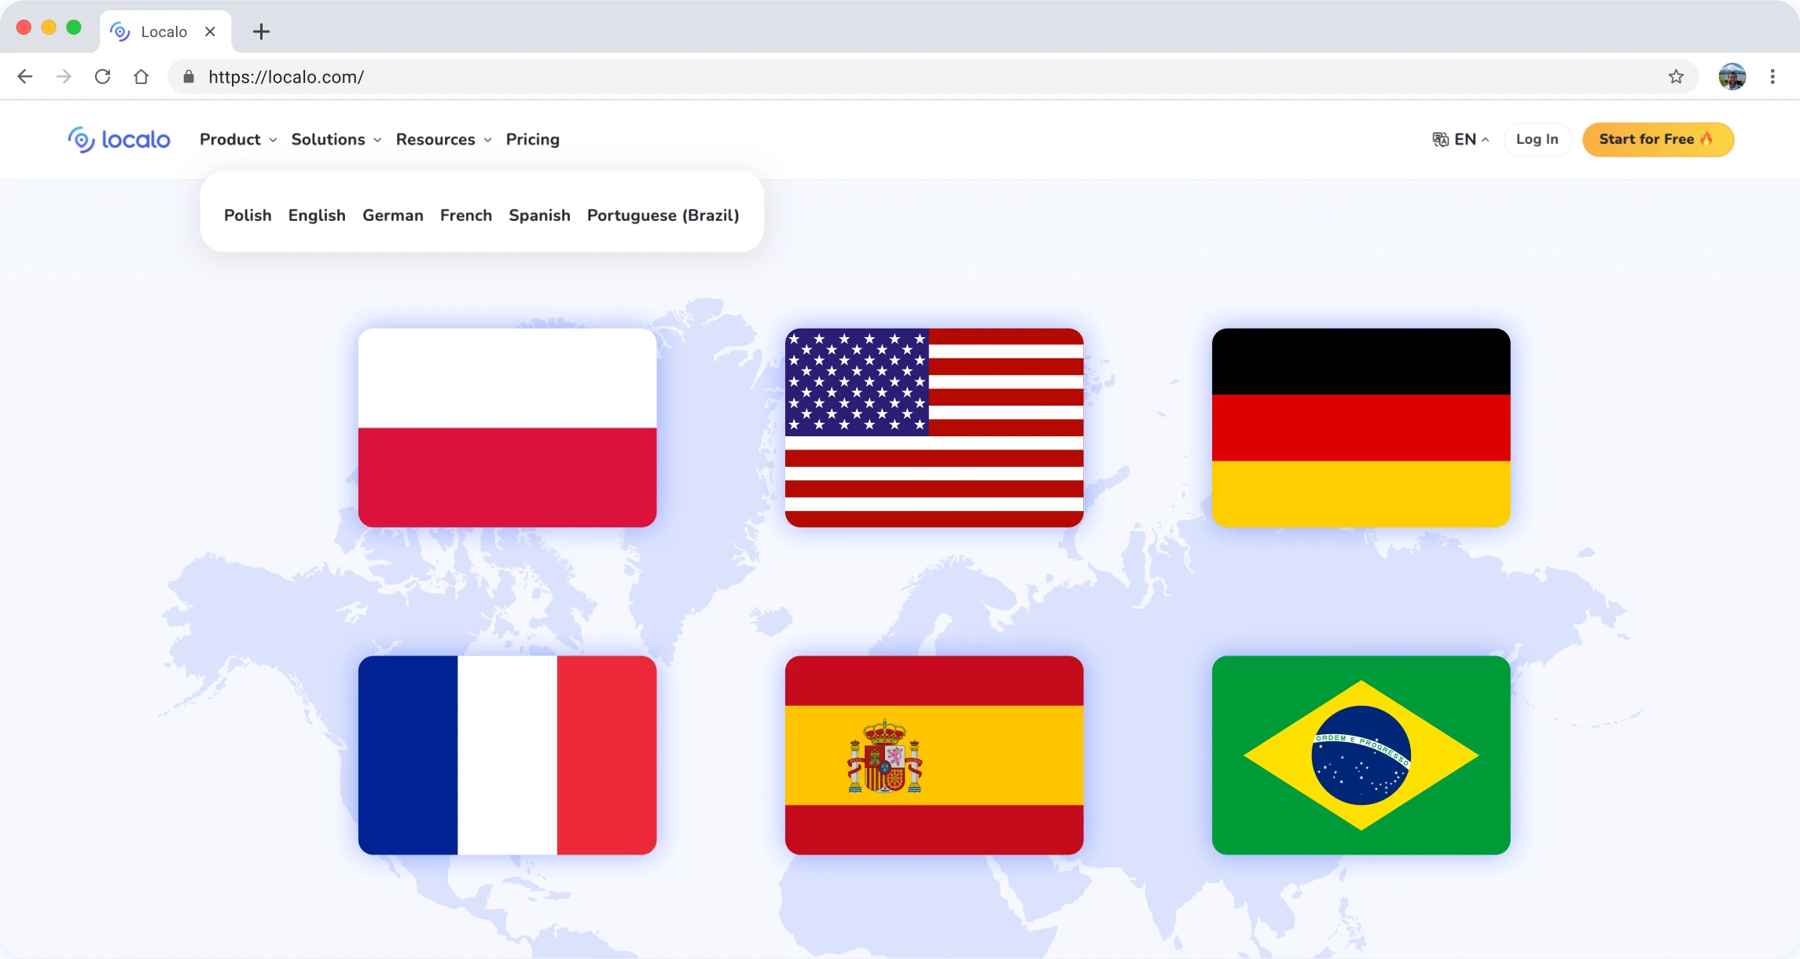Click the browser home icon
Image resolution: width=1800 pixels, height=959 pixels.
click(141, 76)
